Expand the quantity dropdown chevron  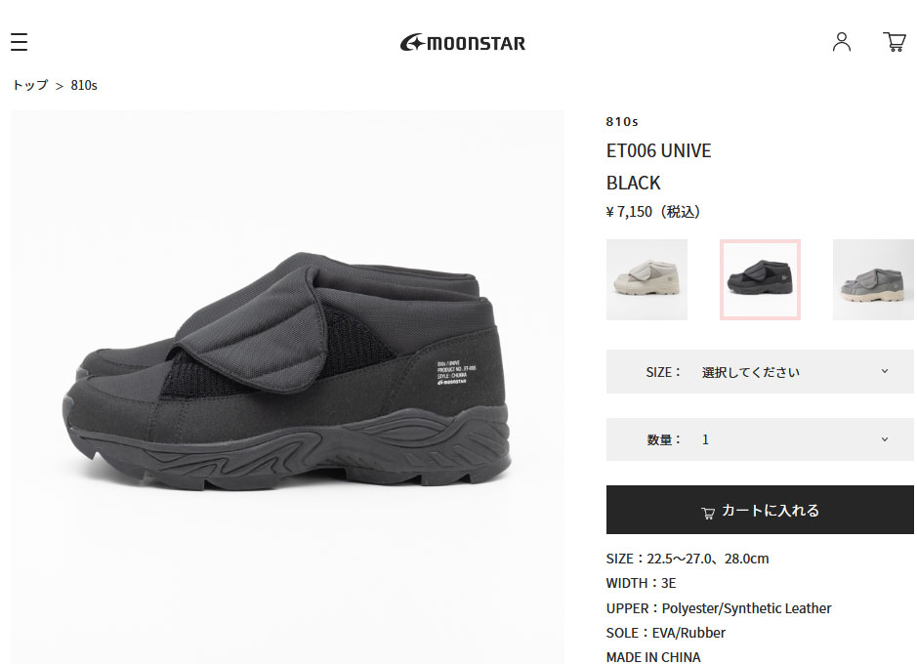[x=884, y=439]
